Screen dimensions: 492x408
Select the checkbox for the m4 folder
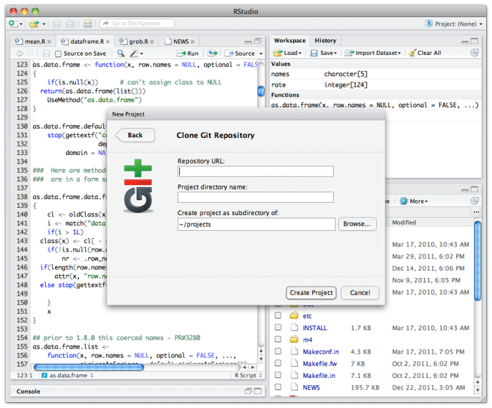coord(278,340)
